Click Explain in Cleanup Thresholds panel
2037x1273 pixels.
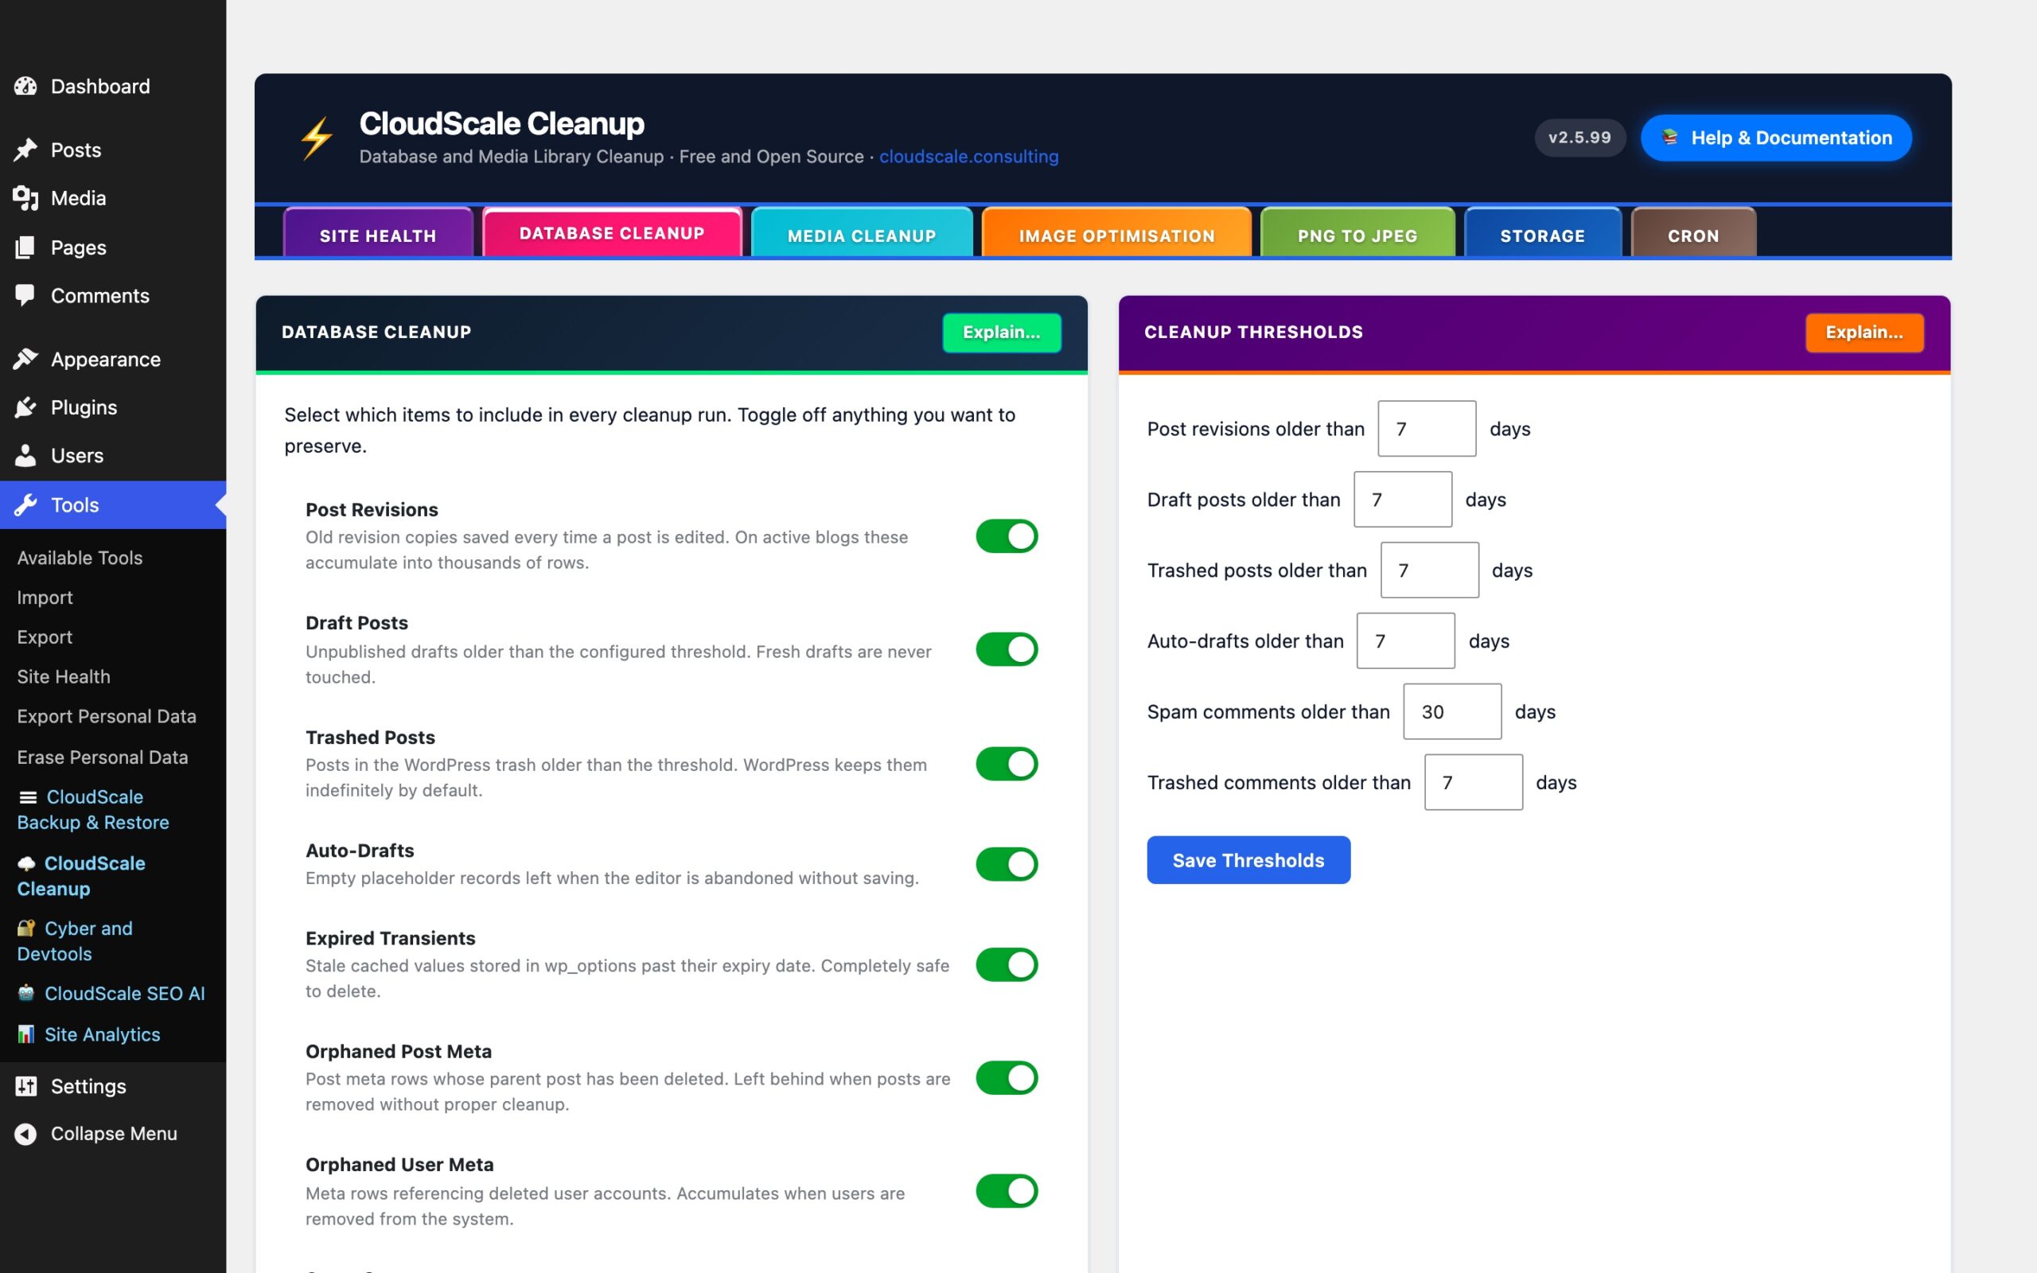(x=1864, y=332)
